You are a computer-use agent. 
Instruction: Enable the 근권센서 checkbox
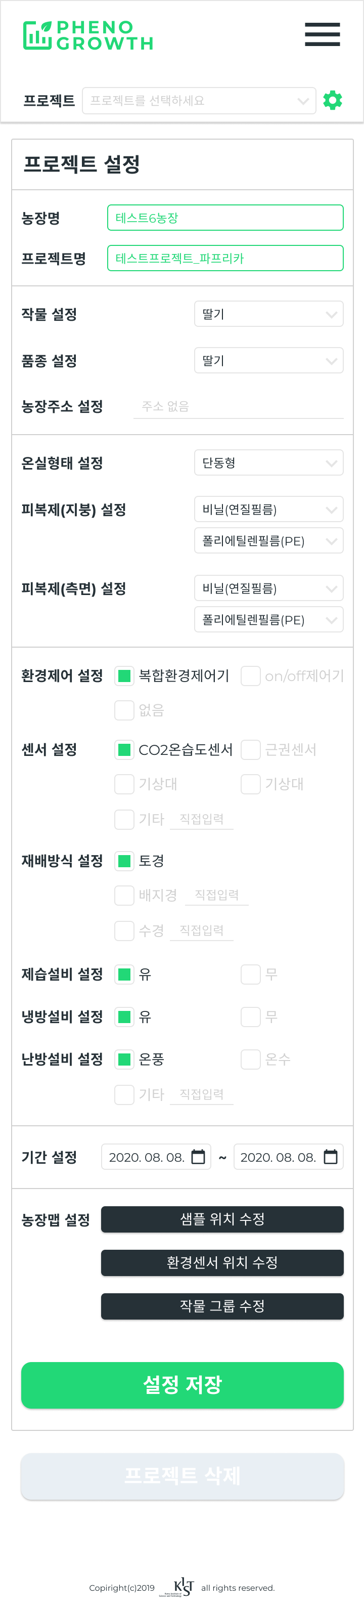click(x=250, y=749)
